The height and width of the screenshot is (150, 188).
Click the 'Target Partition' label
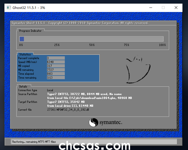(x=28, y=102)
